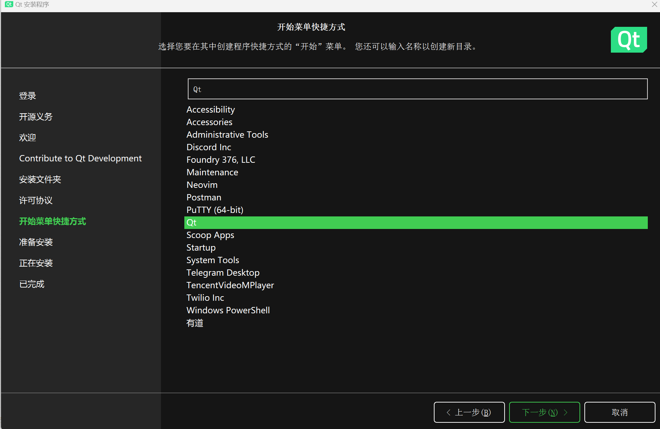The width and height of the screenshot is (660, 429).
Task: Select Twilio Inc folder
Action: pos(416,298)
